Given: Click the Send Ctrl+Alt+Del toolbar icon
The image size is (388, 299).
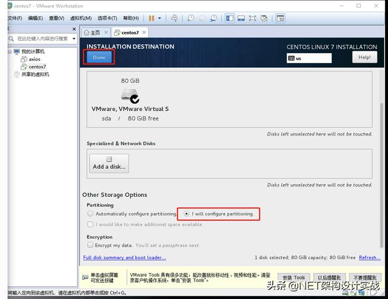Looking at the screenshot, I should click(x=174, y=18).
